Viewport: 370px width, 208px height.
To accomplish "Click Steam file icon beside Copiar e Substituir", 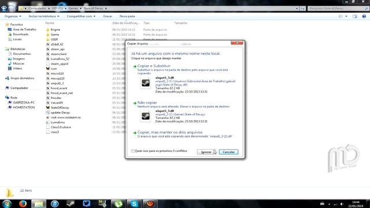I will pyautogui.click(x=145, y=83).
